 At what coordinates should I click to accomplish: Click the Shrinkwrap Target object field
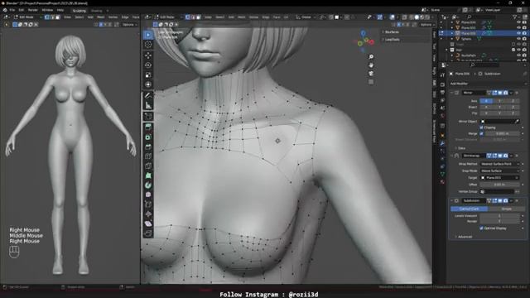(500, 177)
